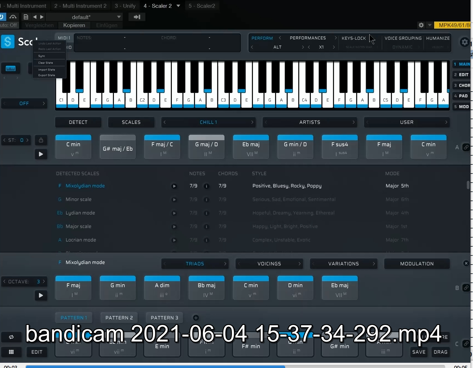Click the SCALES button
Image resolution: width=473 pixels, height=368 pixels.
(131, 122)
